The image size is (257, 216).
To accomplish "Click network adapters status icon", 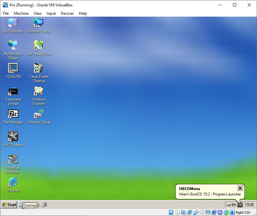I will click(x=189, y=212).
